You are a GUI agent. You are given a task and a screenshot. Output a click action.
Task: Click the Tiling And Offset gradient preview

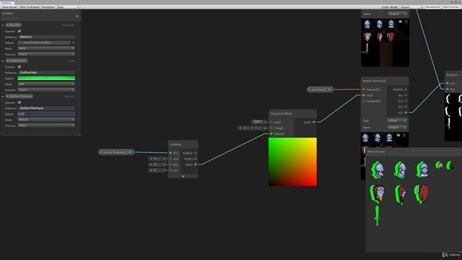292,162
